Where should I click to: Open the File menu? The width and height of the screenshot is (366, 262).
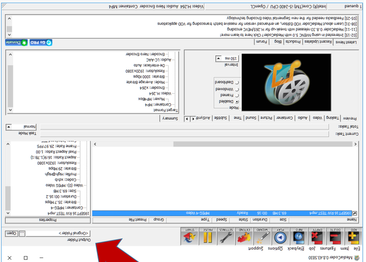point(357,249)
